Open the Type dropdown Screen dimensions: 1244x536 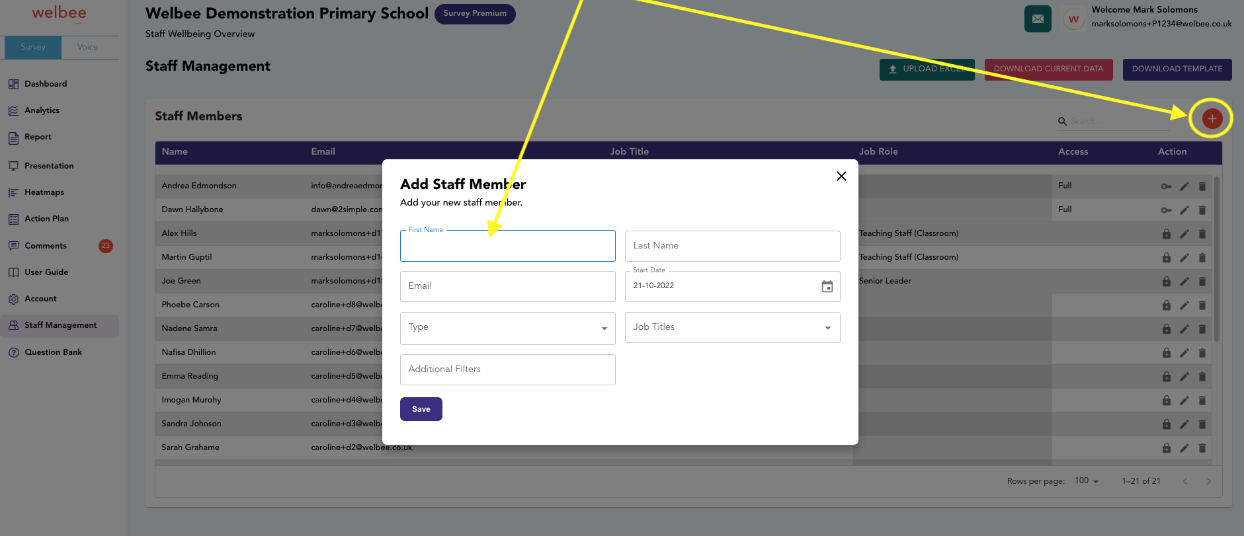pos(508,328)
